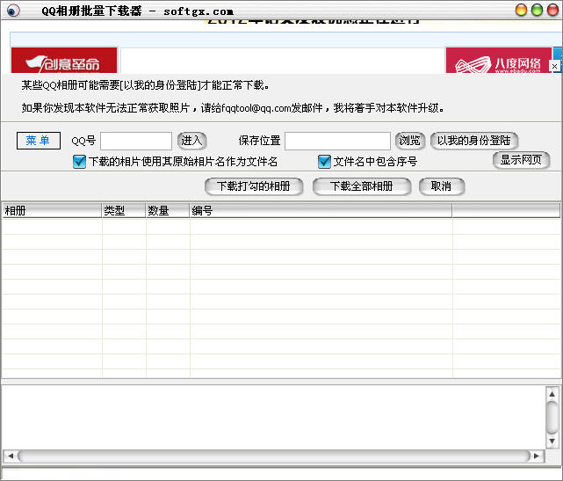Close the ad banner with the X icon

click(x=554, y=66)
